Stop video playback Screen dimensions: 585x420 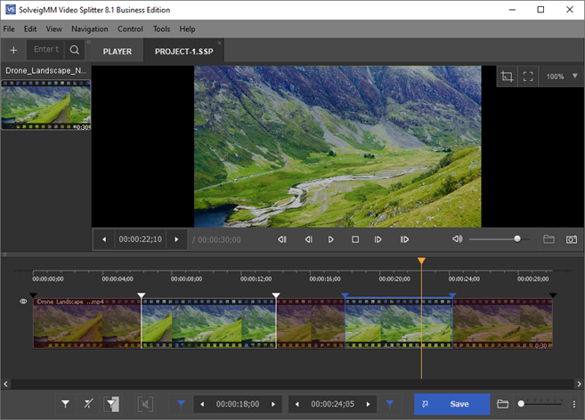tap(355, 239)
